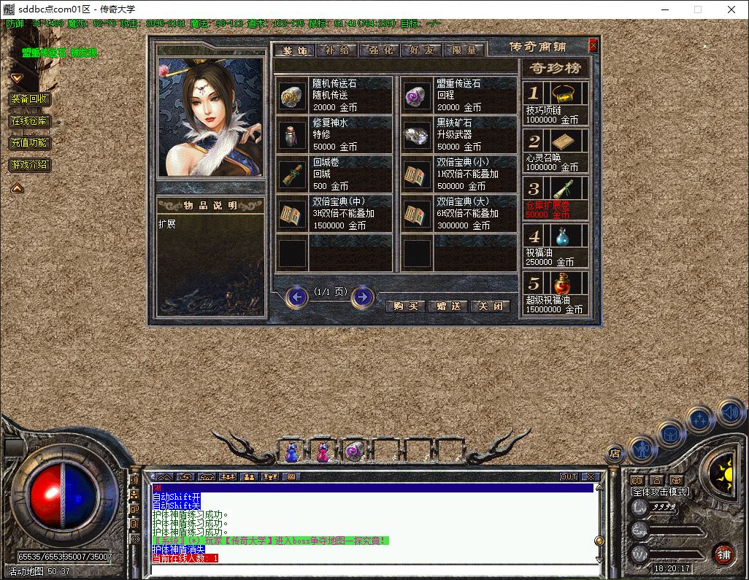
Task: Go to next shop page arrow
Action: [x=363, y=298]
